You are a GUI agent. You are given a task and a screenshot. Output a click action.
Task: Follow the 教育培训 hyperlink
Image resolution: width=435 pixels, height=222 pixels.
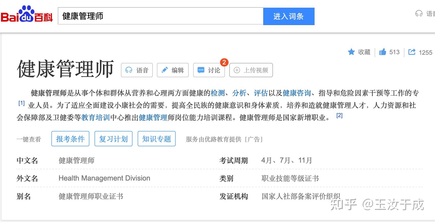pos(96,117)
